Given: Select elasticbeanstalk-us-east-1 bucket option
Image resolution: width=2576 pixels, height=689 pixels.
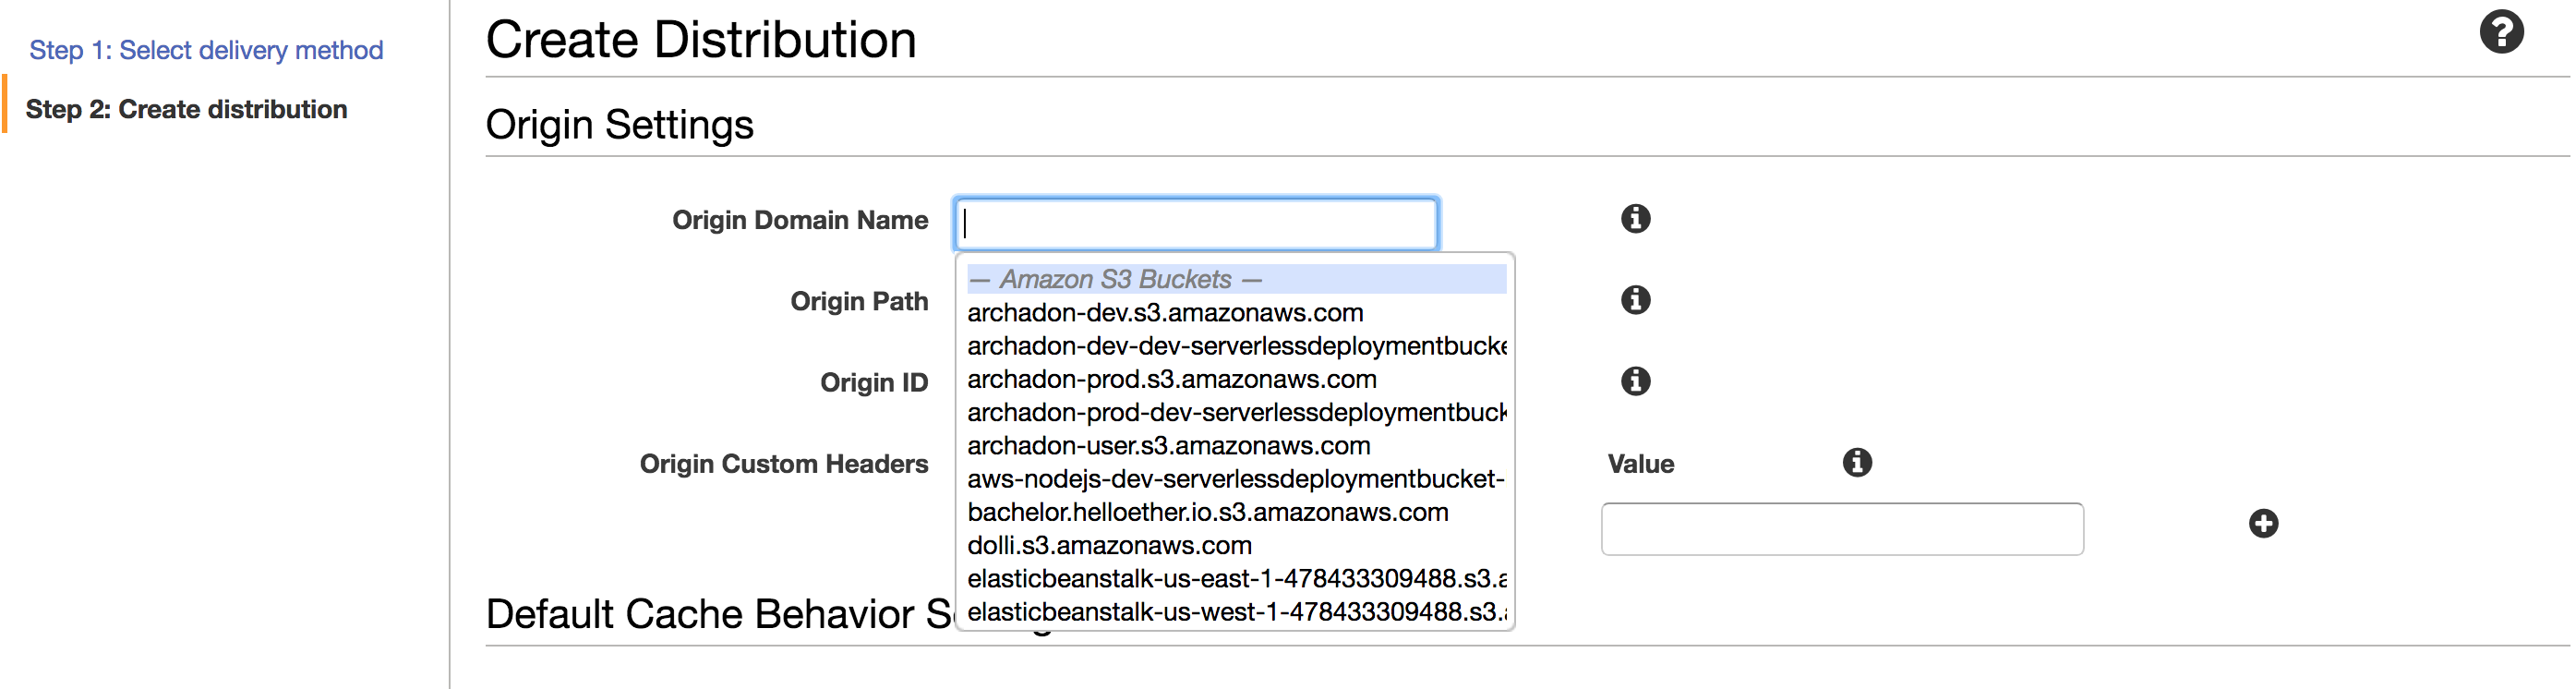Looking at the screenshot, I should point(1236,579).
